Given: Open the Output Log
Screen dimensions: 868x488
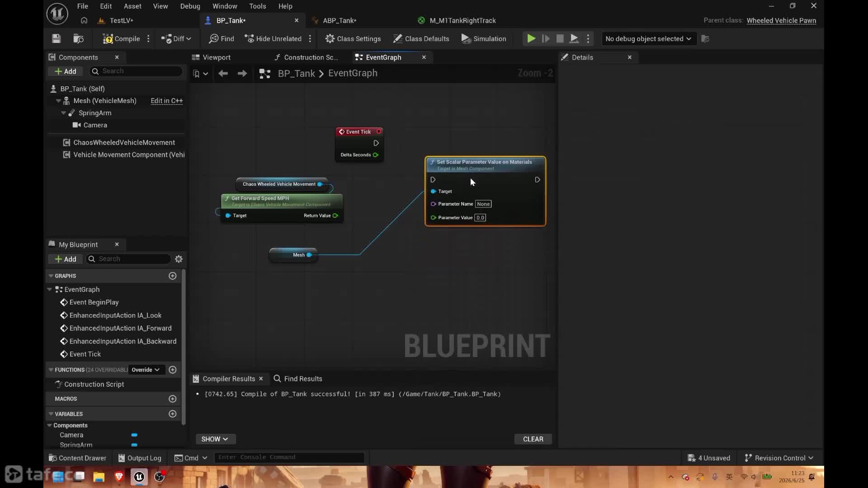Looking at the screenshot, I should point(139,458).
